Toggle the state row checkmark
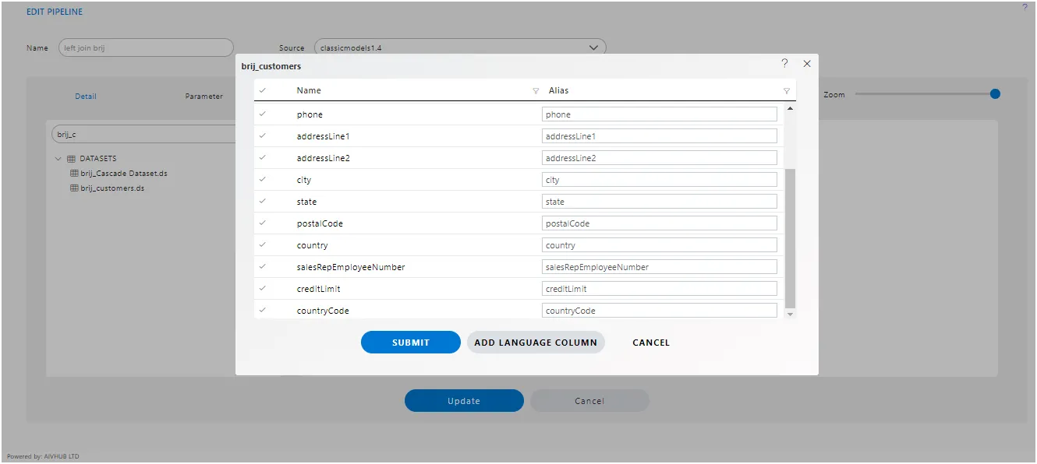The height and width of the screenshot is (464, 1037). click(263, 202)
